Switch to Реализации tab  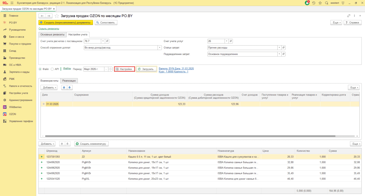point(69,81)
